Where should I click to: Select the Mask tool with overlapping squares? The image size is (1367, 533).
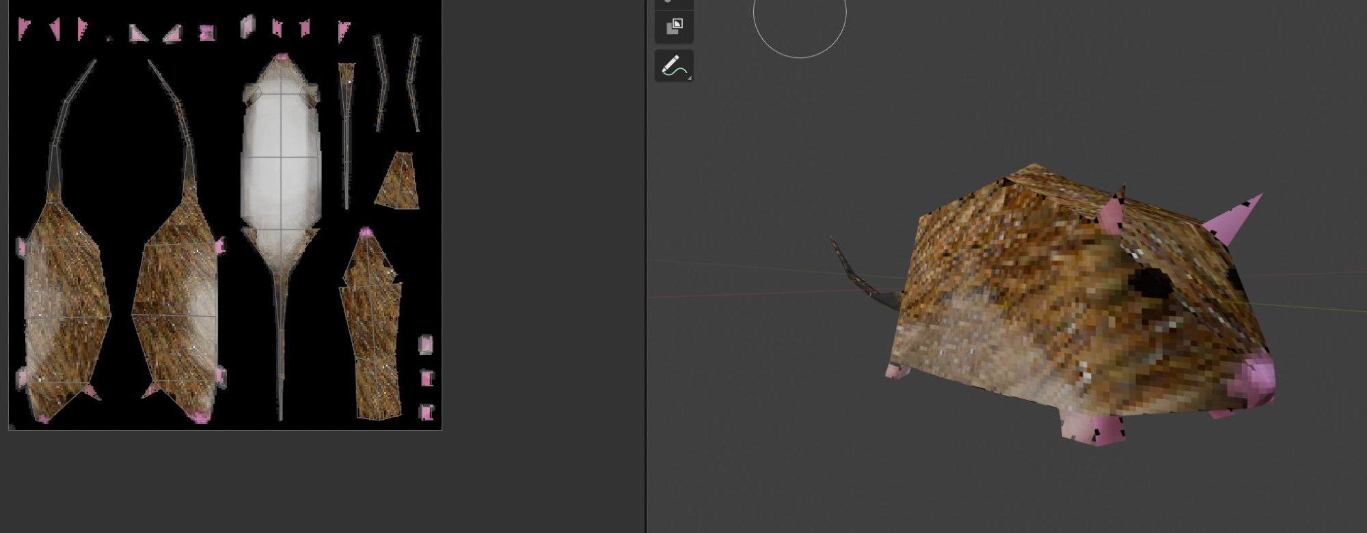point(674,27)
